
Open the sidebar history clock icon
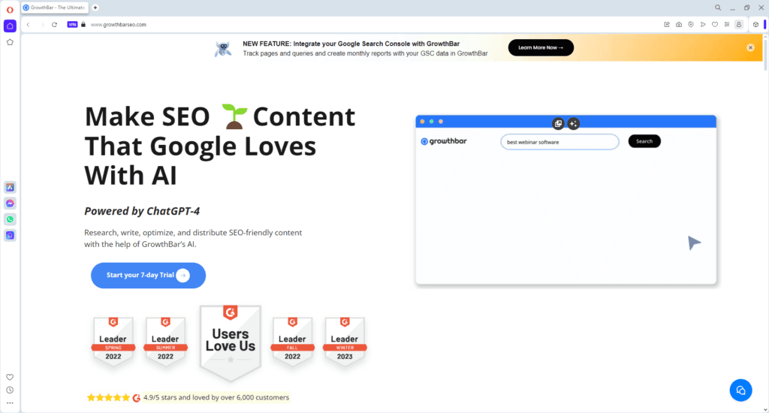[x=10, y=390]
